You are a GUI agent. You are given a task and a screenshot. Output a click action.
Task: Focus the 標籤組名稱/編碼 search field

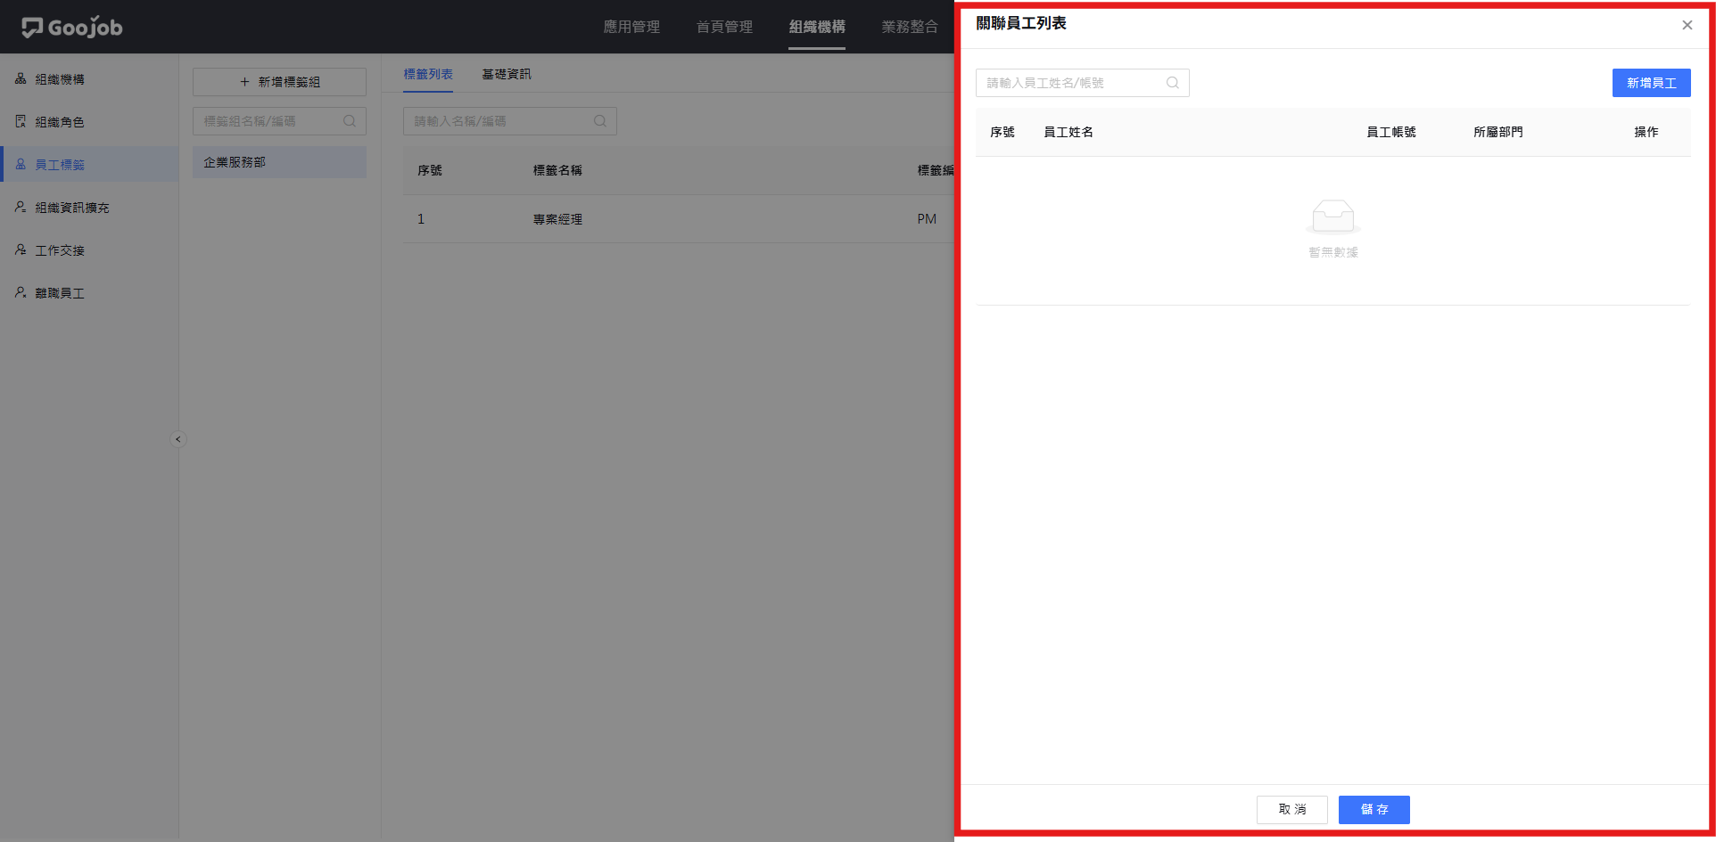(x=279, y=121)
